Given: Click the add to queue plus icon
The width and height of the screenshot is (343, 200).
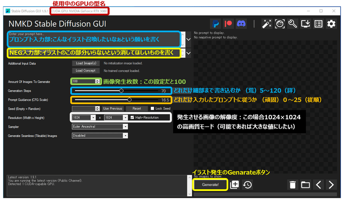Looking at the screenshot, I should (x=235, y=185).
